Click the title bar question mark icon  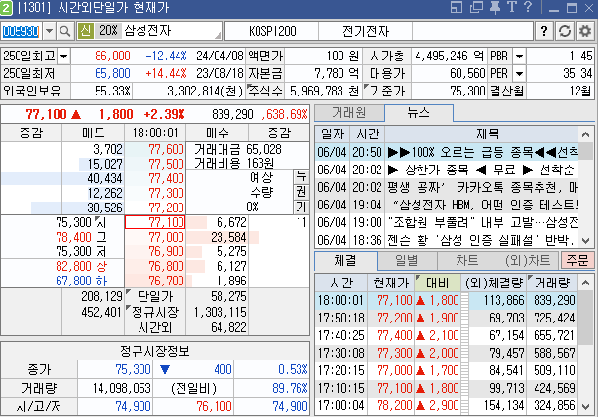coord(528,7)
